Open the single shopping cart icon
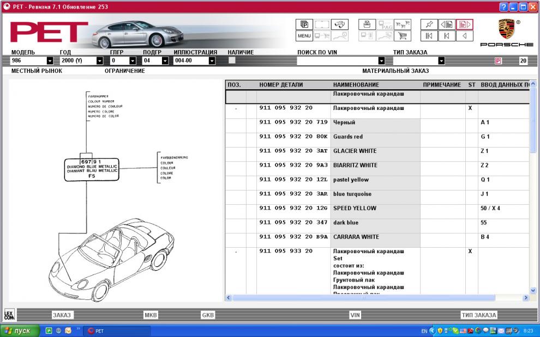540x337 pixels. pyautogui.click(x=402, y=36)
